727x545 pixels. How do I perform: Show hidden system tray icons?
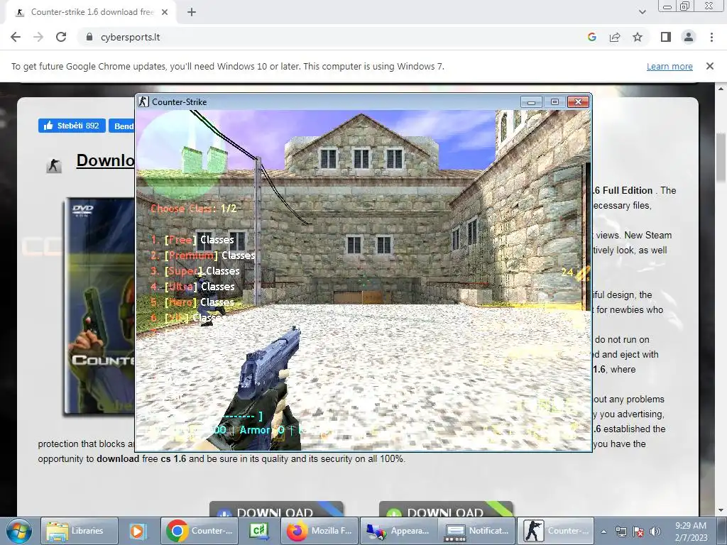tap(603, 532)
